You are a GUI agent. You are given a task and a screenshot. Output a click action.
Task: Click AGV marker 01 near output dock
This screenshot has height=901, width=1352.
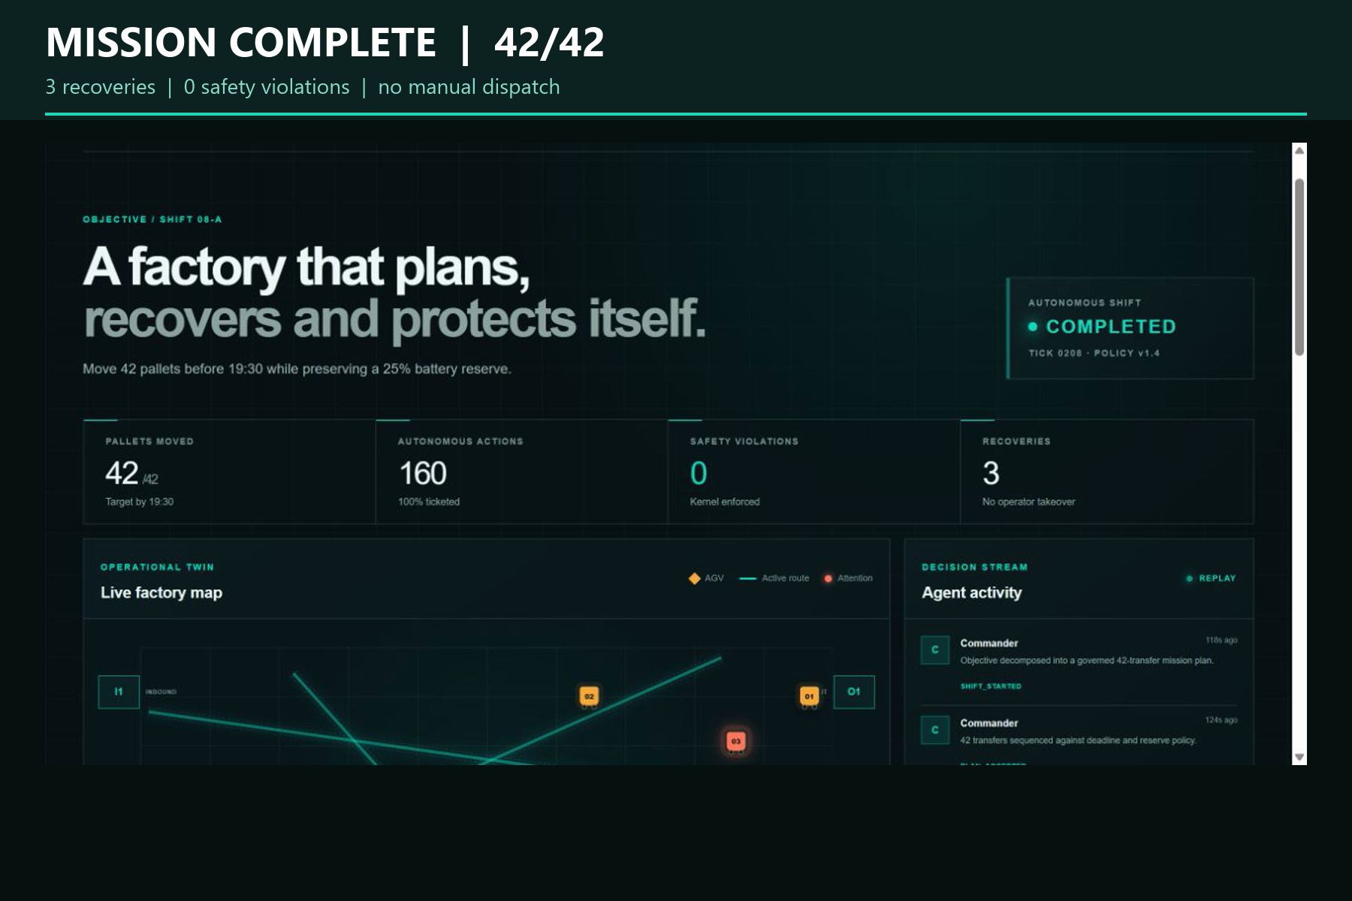809,696
